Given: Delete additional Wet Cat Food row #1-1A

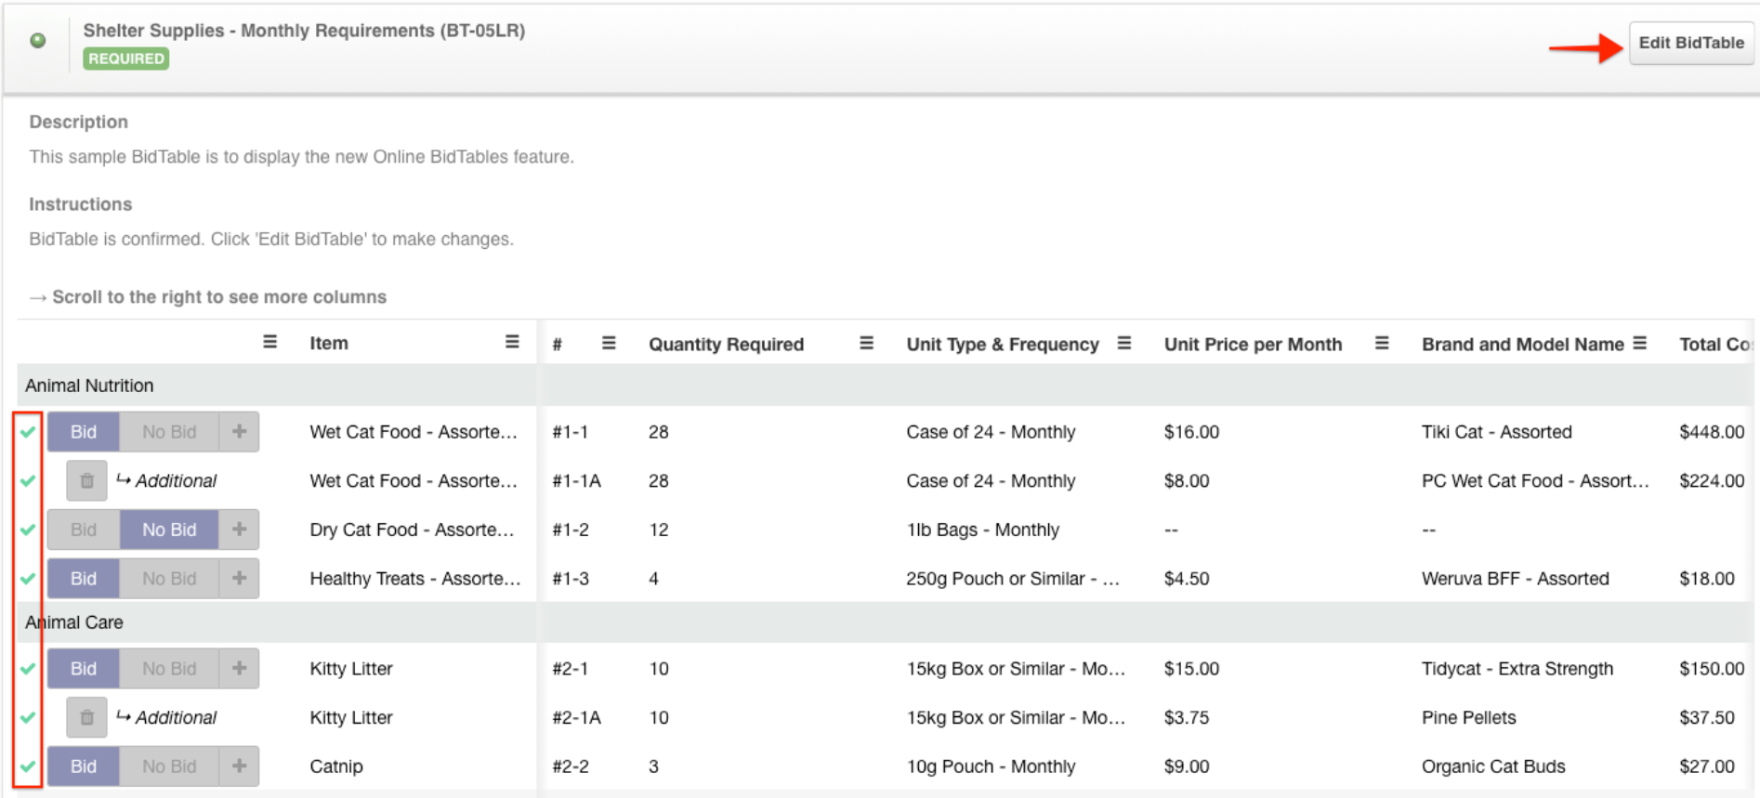Looking at the screenshot, I should click(x=86, y=481).
